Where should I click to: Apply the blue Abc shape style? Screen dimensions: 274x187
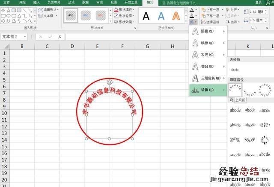(x=86, y=15)
